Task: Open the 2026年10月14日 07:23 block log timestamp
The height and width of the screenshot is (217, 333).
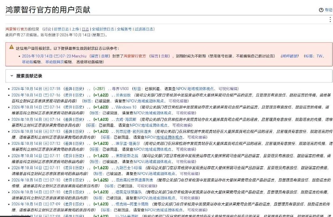Action: tap(47, 56)
